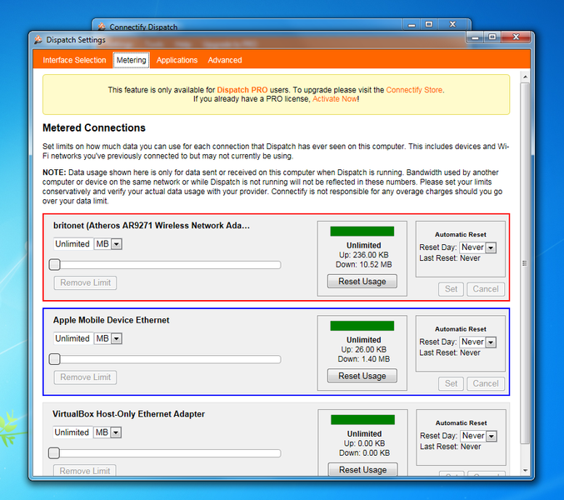Image resolution: width=564 pixels, height=500 pixels.
Task: Open the Interface Selection tab
Action: coord(74,60)
